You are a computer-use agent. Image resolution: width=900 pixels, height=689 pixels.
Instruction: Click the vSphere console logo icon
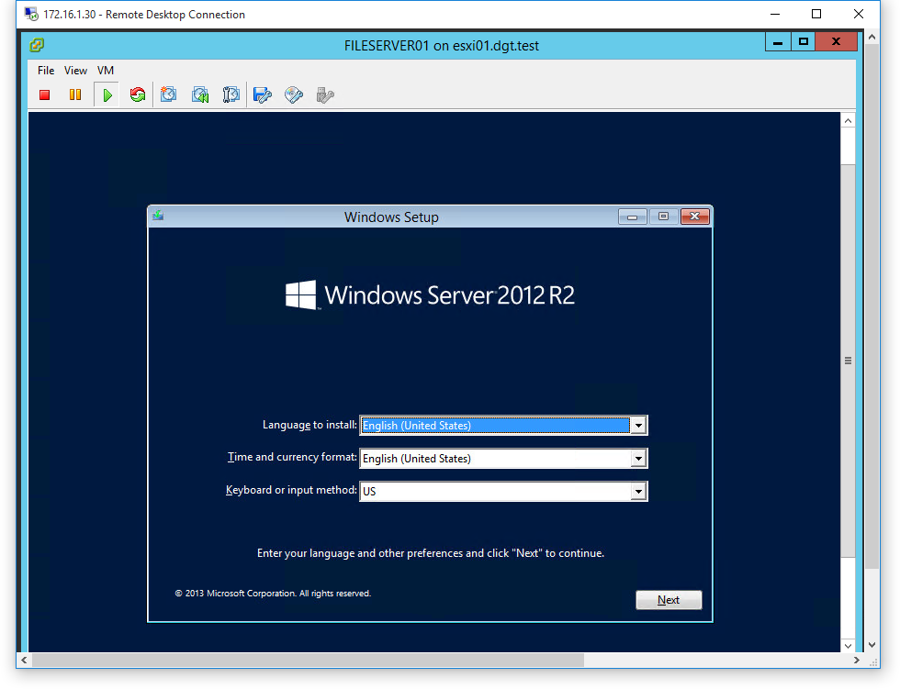[37, 45]
